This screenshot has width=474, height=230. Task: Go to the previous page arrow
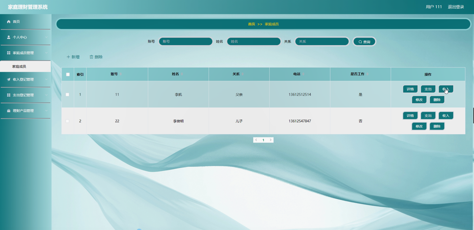(x=256, y=140)
